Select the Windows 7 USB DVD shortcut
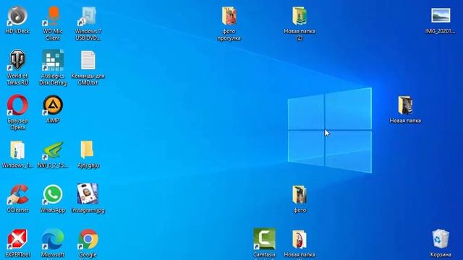The image size is (463, 260). pos(88,16)
